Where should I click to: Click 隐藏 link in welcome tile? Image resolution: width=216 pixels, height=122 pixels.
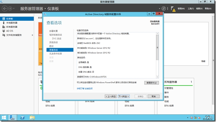click(x=203, y=61)
